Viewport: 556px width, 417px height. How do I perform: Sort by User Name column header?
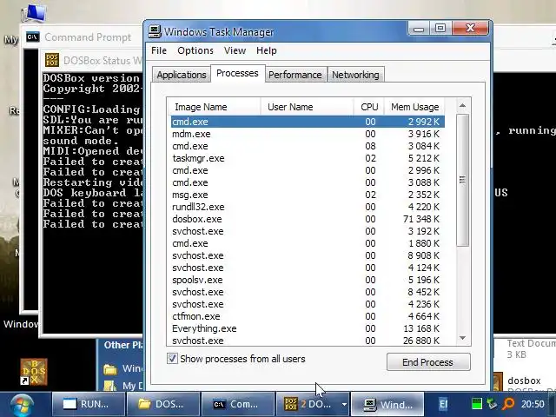[307, 107]
